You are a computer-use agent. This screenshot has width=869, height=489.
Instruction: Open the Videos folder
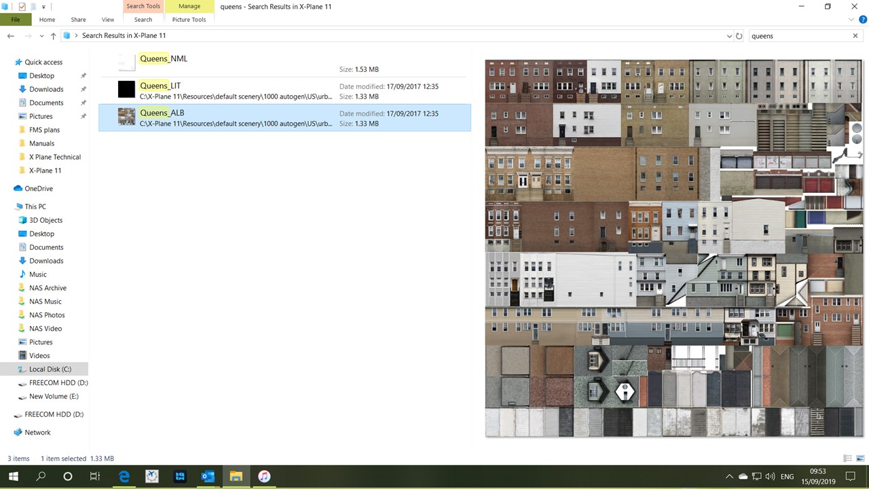(39, 356)
